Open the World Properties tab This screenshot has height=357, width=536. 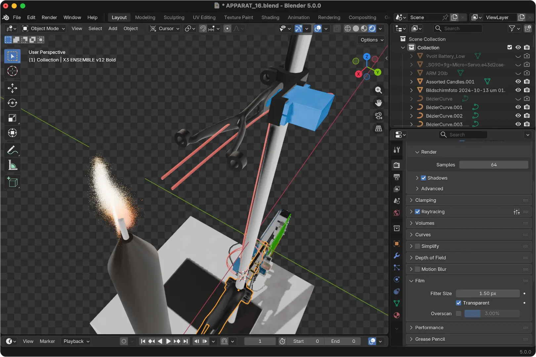click(x=397, y=213)
